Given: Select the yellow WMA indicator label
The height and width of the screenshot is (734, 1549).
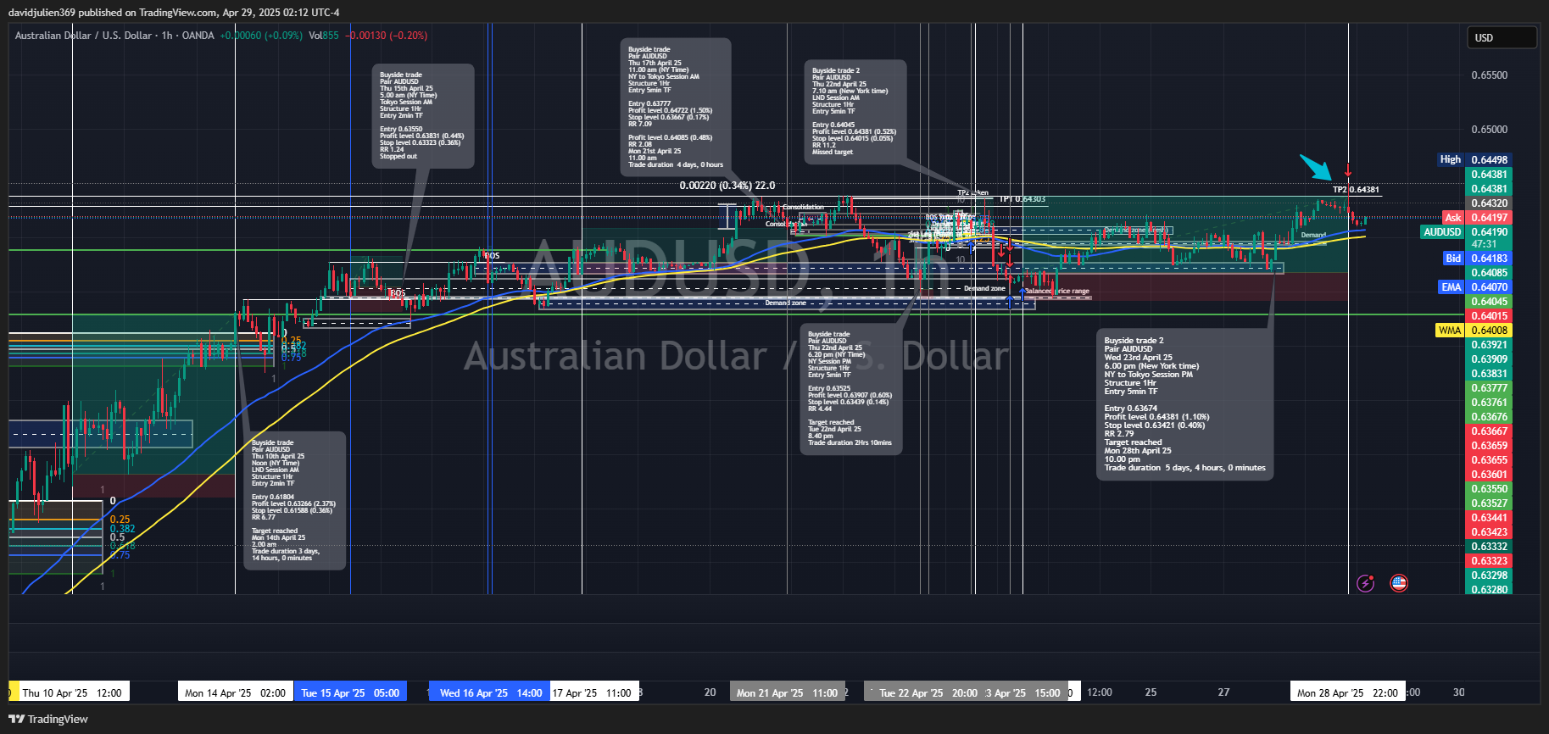Looking at the screenshot, I should point(1450,331).
